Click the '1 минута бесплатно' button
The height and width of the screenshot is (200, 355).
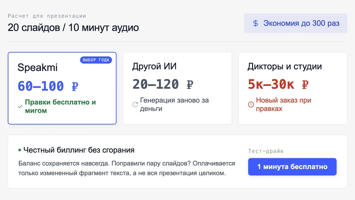coord(292,167)
